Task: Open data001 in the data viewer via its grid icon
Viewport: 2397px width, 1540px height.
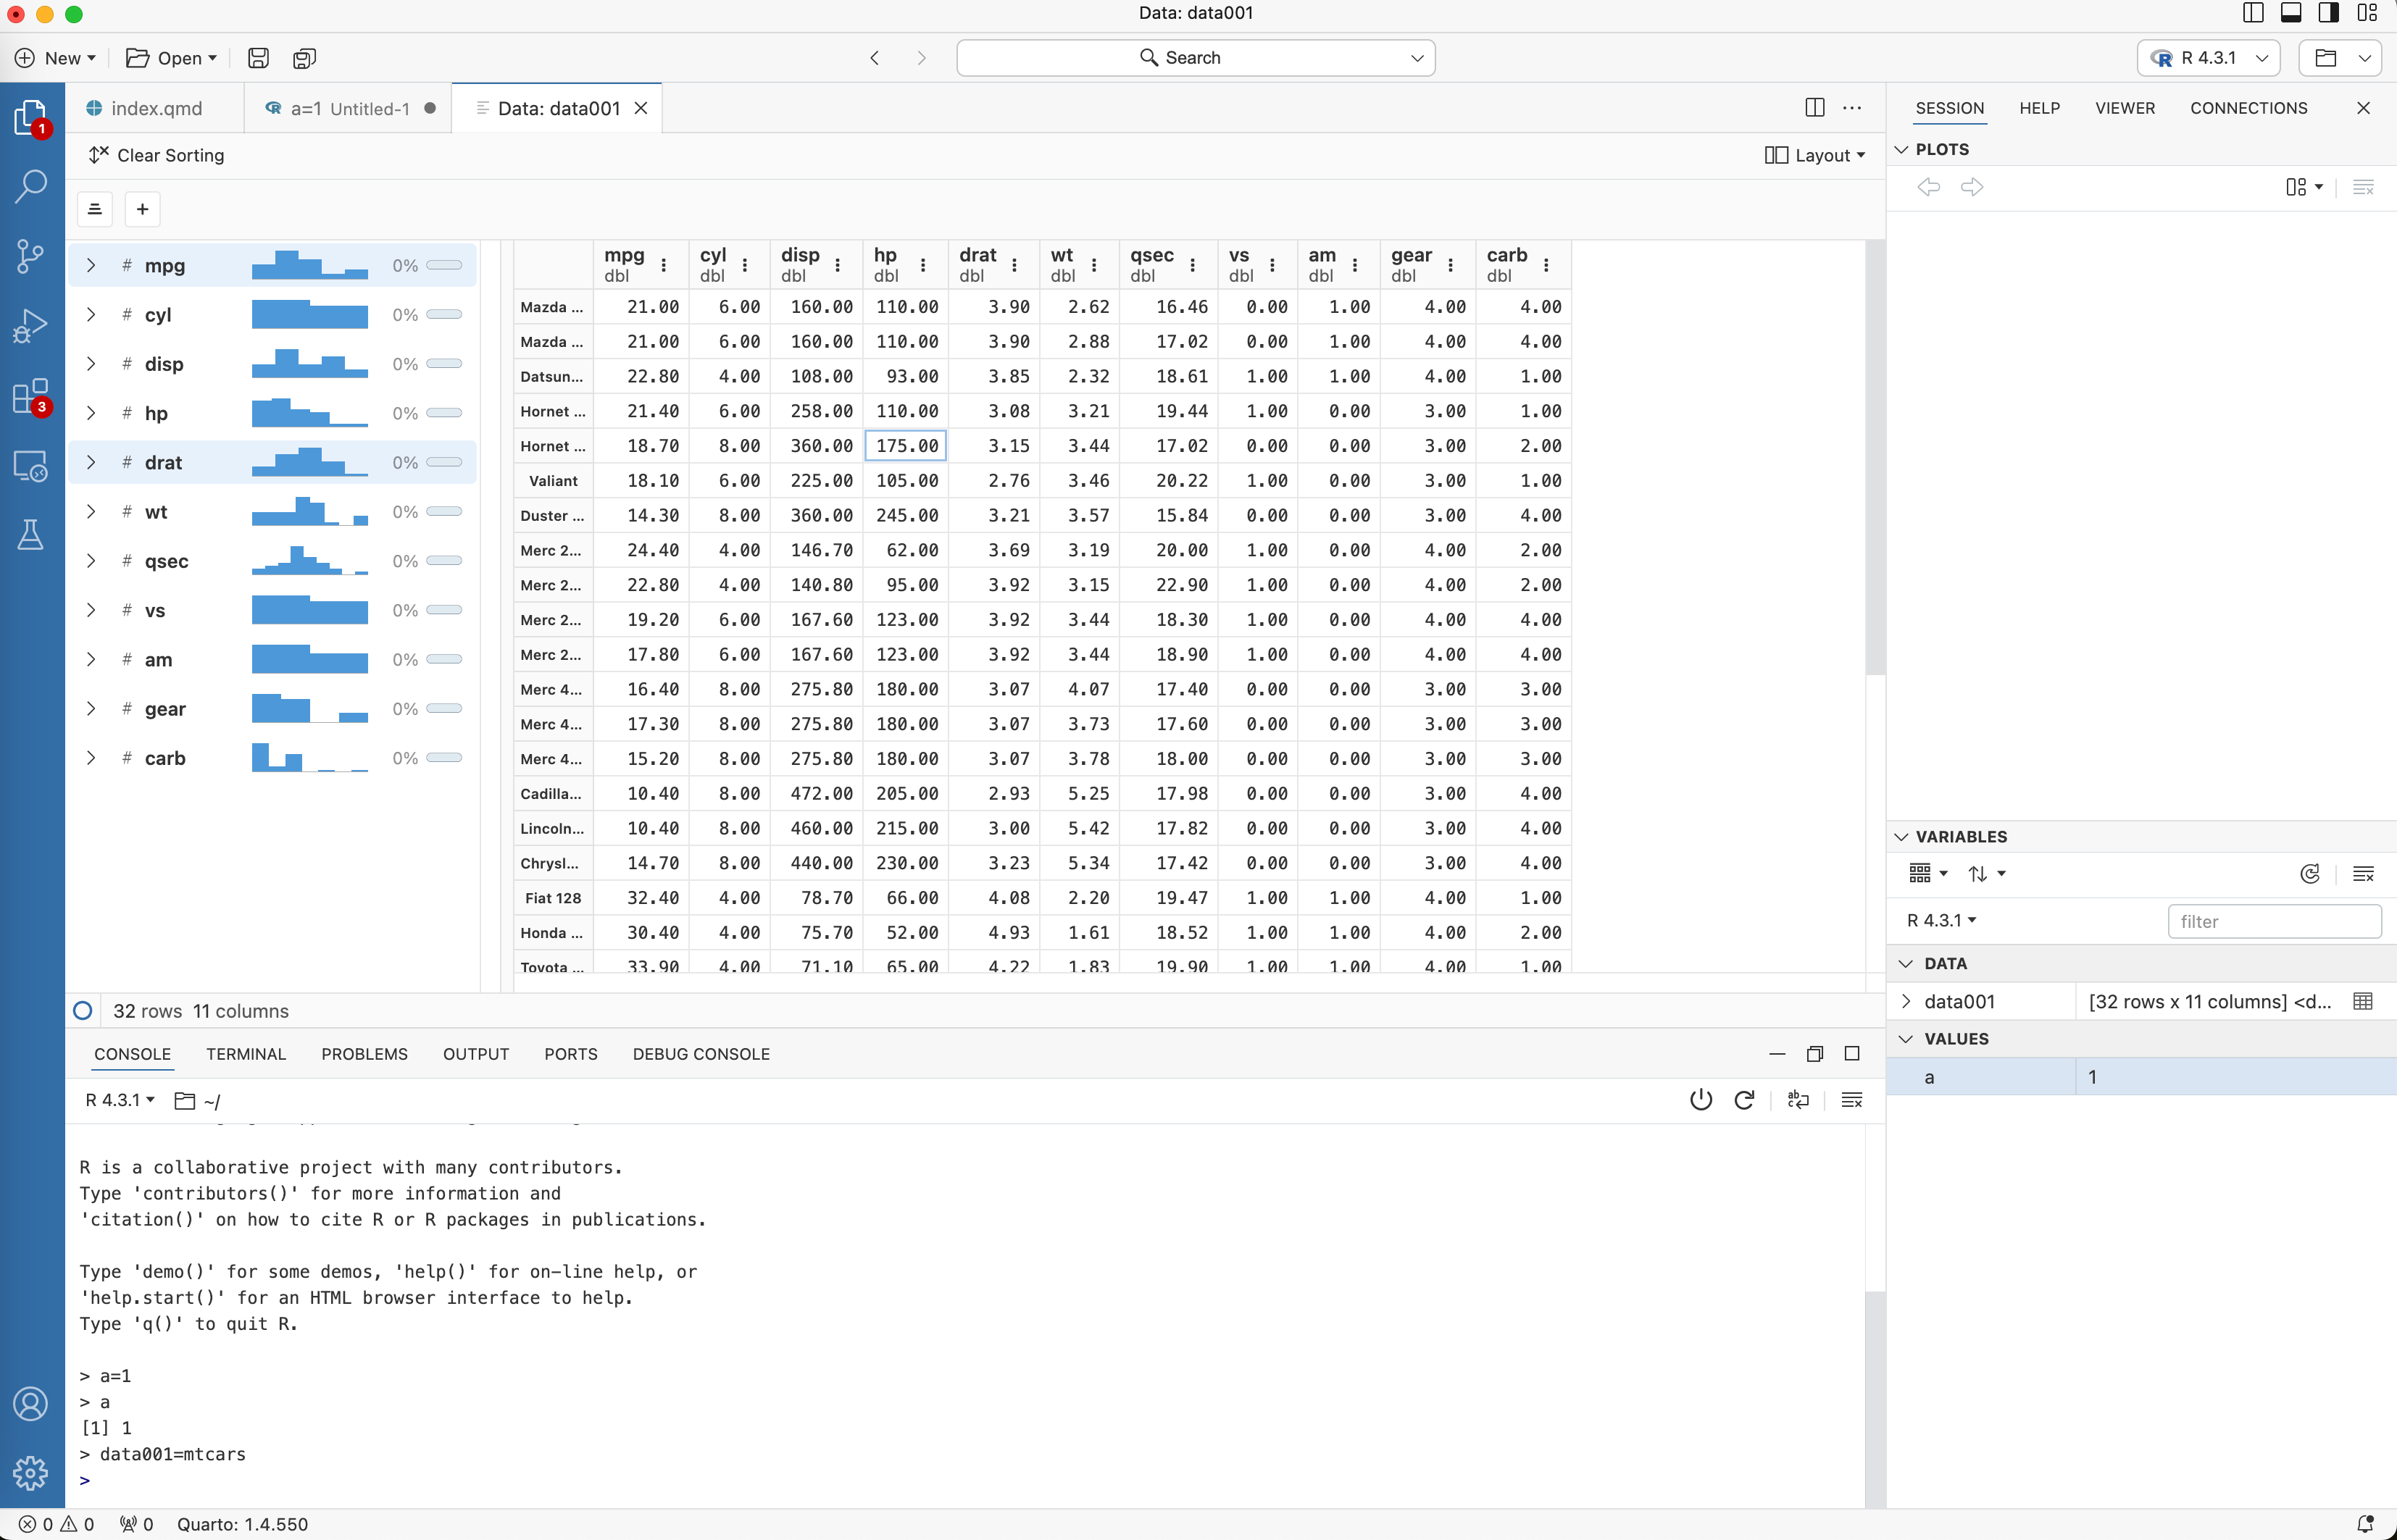Action: (x=2363, y=1001)
